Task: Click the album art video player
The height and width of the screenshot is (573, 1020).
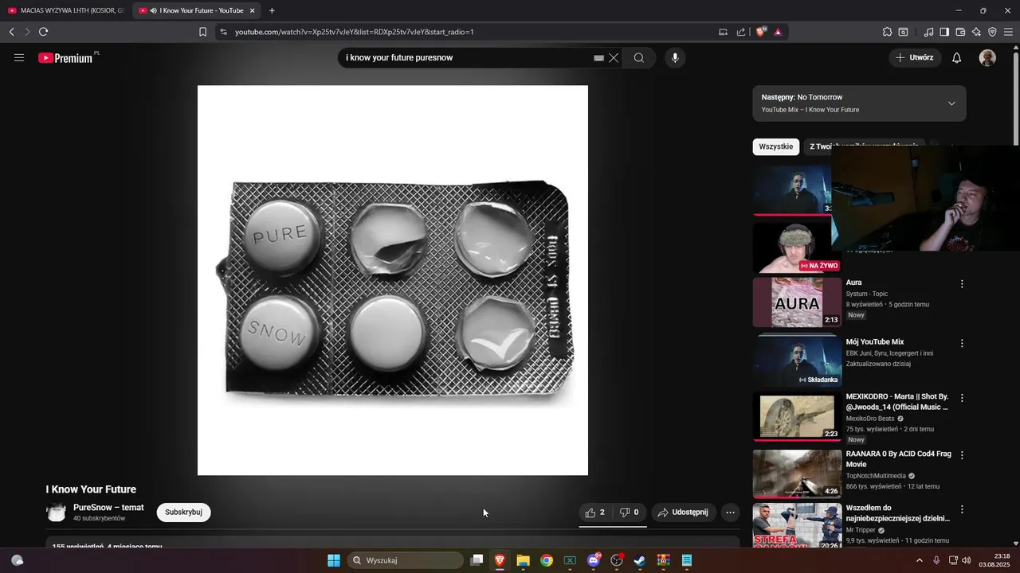Action: [393, 280]
